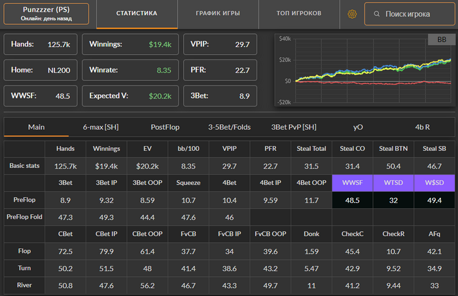Click the FvCB OOP column header
This screenshot has height=296, width=458.
point(270,234)
